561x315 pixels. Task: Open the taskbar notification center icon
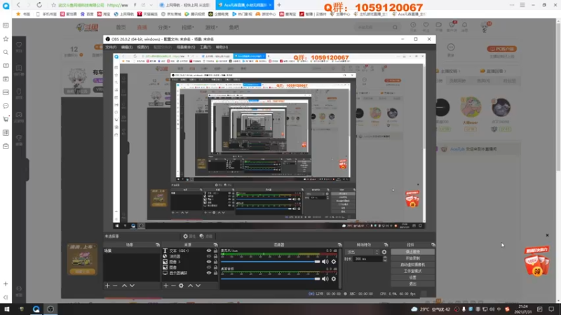click(x=551, y=309)
